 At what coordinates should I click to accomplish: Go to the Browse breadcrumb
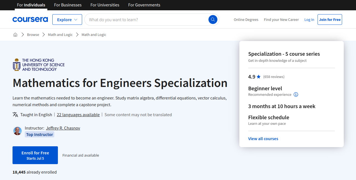pyautogui.click(x=33, y=35)
